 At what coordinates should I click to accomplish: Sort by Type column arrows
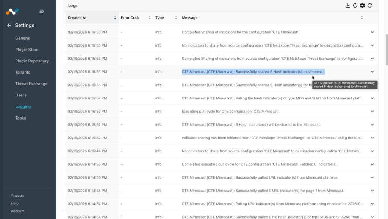point(176,18)
